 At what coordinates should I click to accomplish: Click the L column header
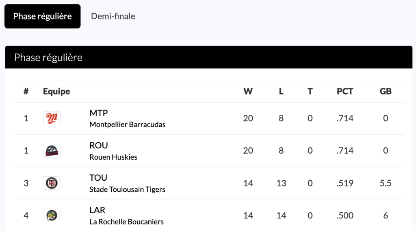(281, 91)
